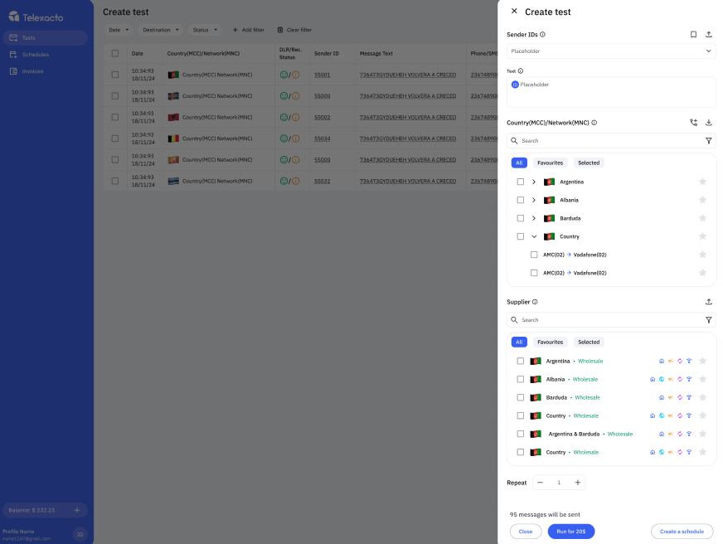Image resolution: width=723 pixels, height=544 pixels.
Task: Expand Albania to show its networks
Action: click(x=534, y=200)
